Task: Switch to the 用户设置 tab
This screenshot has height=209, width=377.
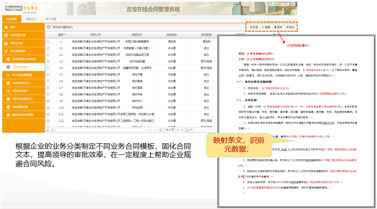Action: [x=51, y=19]
